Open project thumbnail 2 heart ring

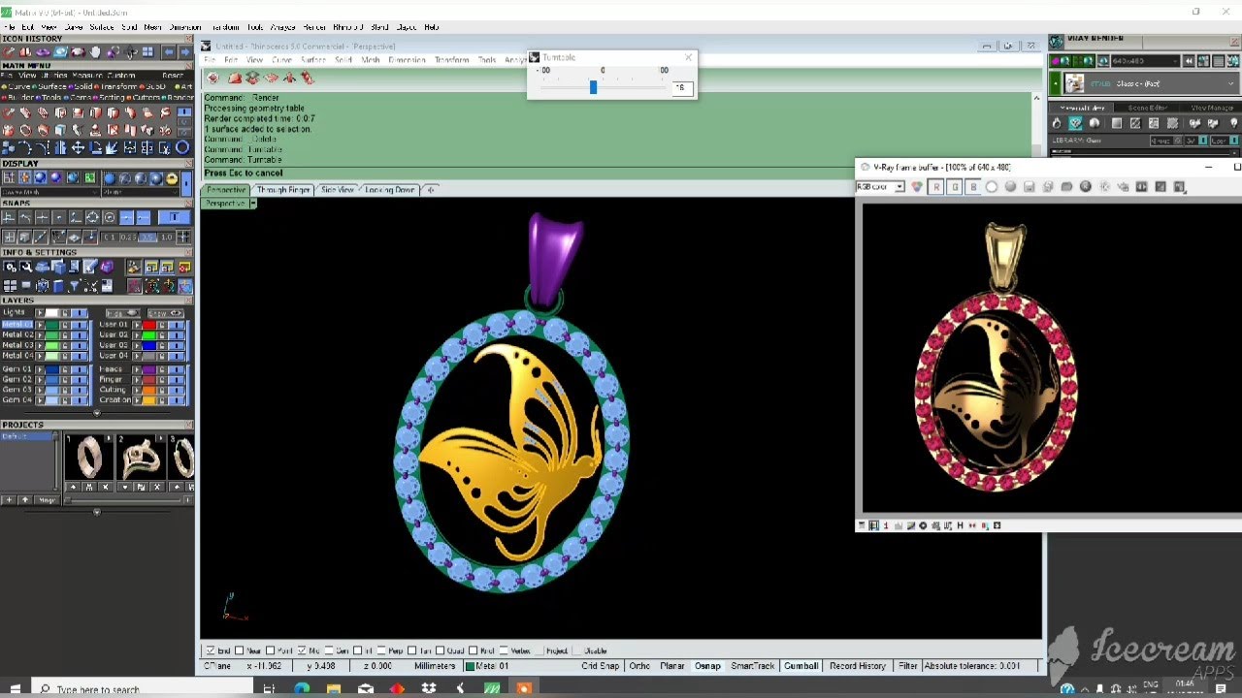[142, 458]
